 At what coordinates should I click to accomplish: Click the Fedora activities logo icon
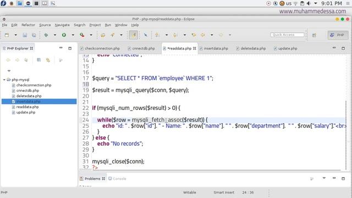click(x=3, y=3)
